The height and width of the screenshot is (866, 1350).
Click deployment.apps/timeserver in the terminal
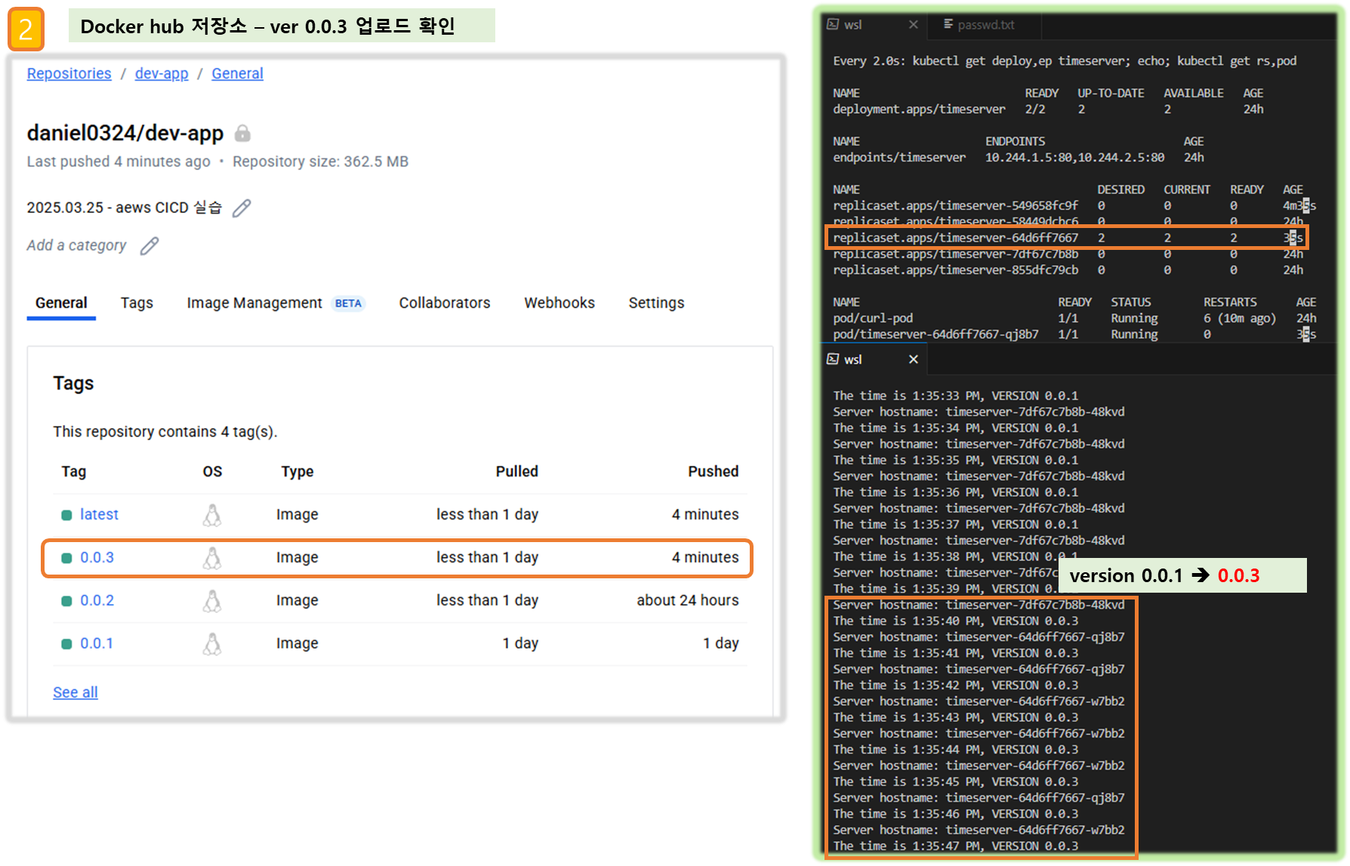pos(919,109)
